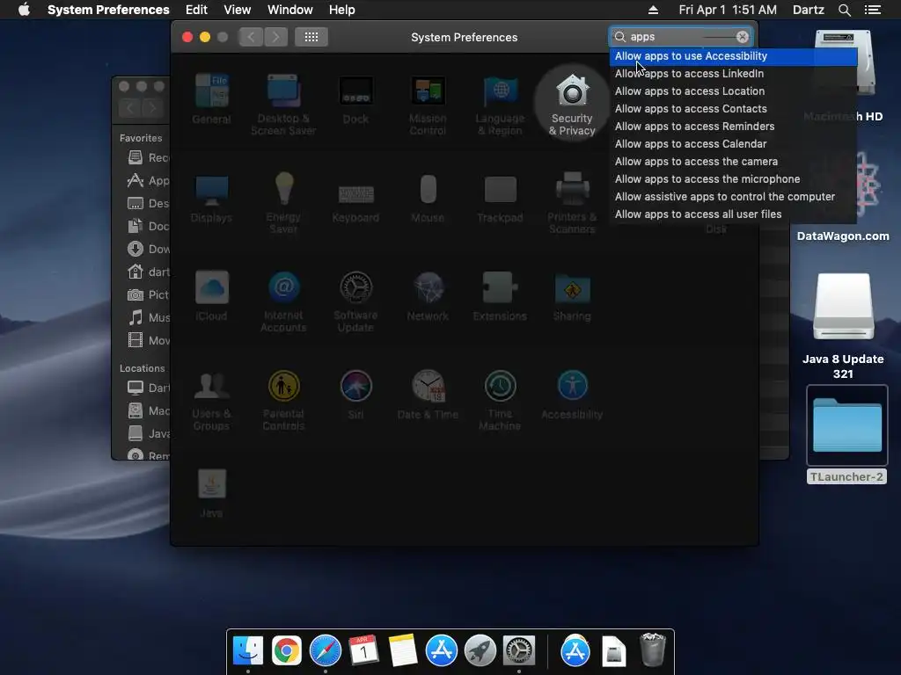Select 'Allow apps to access Calendar' suggestion

pyautogui.click(x=733, y=144)
